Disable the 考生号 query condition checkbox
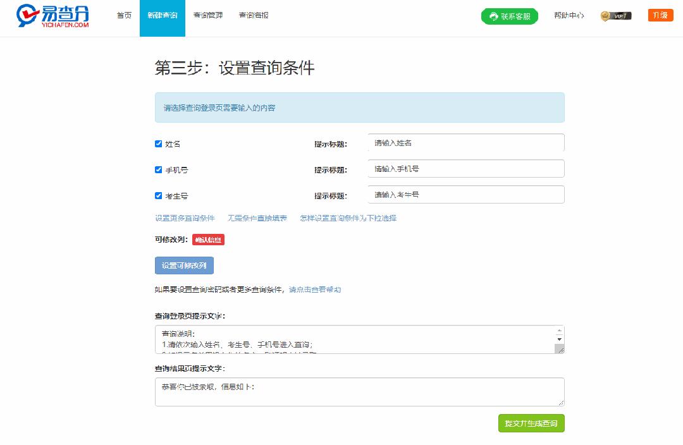The width and height of the screenshot is (683, 445). 158,195
